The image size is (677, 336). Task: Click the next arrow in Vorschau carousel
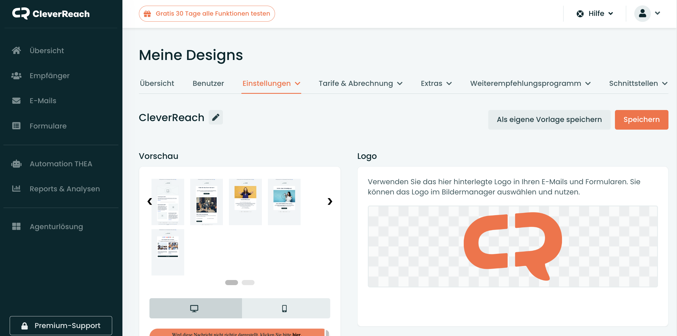(330, 201)
